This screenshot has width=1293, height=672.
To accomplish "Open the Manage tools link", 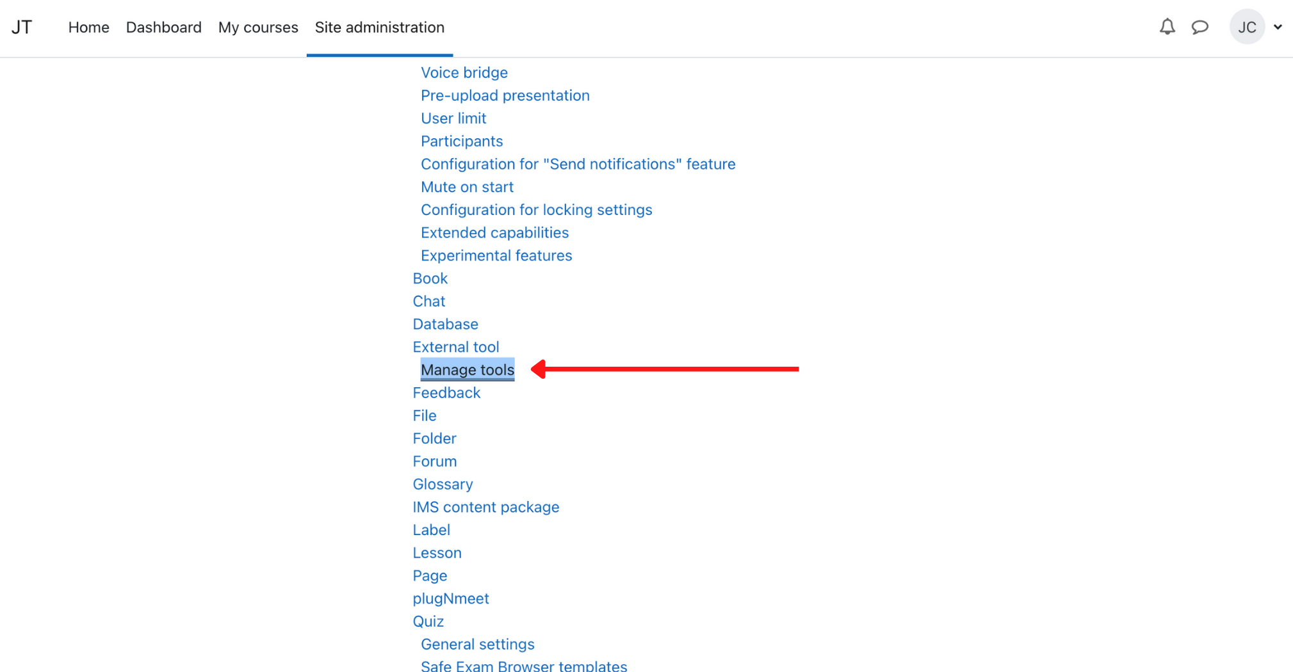I will [x=467, y=370].
